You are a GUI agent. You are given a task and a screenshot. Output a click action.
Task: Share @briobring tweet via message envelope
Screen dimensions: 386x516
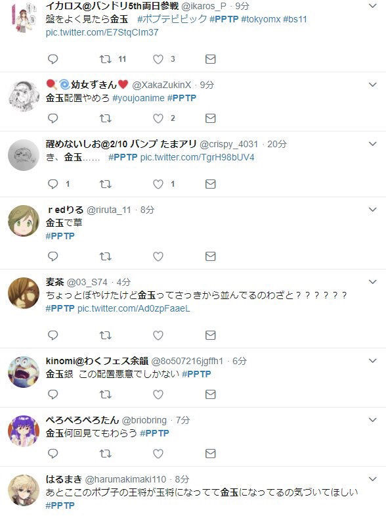(x=210, y=454)
